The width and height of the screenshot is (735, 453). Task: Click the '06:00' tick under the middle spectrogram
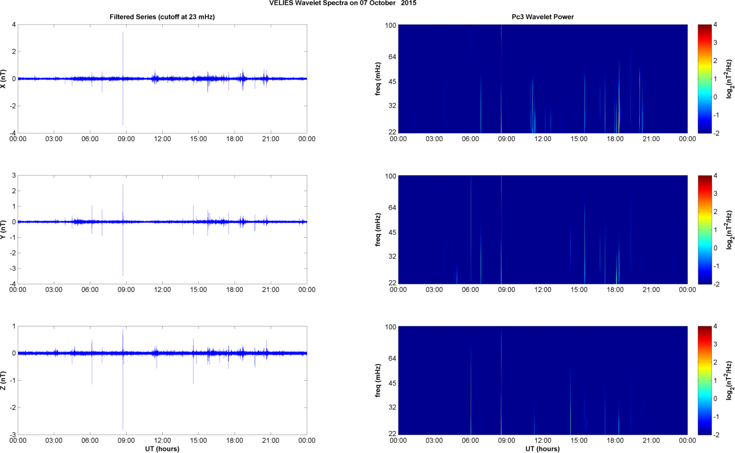470,289
